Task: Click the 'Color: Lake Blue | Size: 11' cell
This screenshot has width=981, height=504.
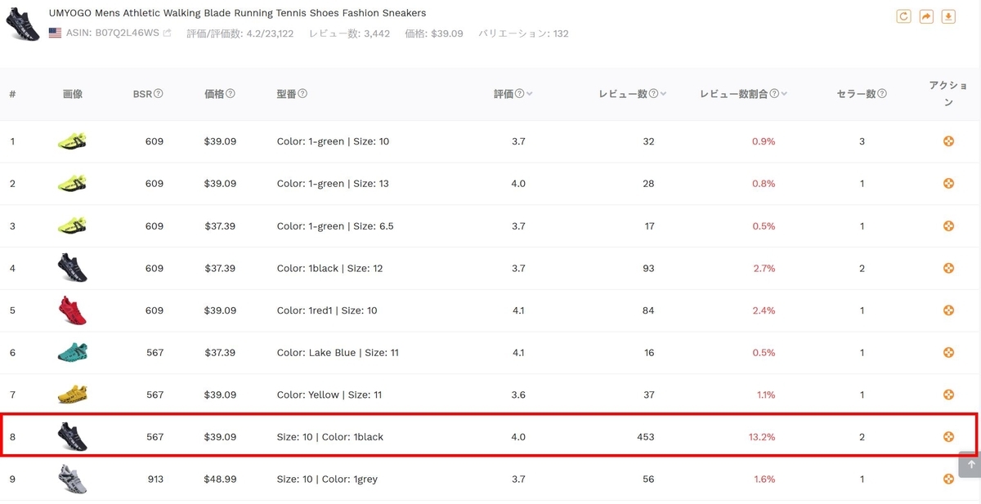Action: (338, 353)
